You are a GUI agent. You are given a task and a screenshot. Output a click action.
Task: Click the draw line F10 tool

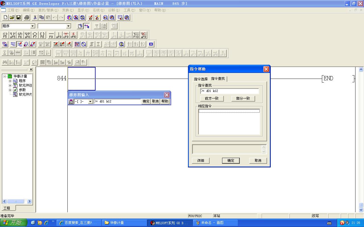point(136,35)
